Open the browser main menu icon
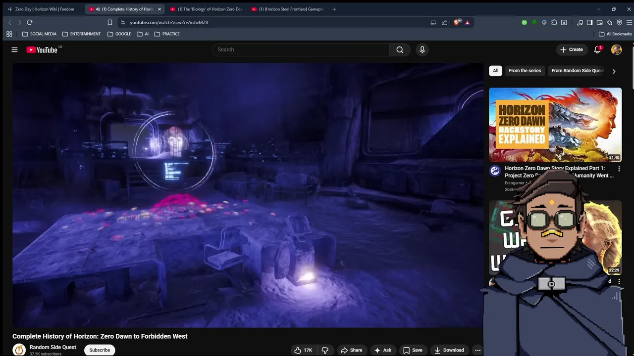 [630, 22]
